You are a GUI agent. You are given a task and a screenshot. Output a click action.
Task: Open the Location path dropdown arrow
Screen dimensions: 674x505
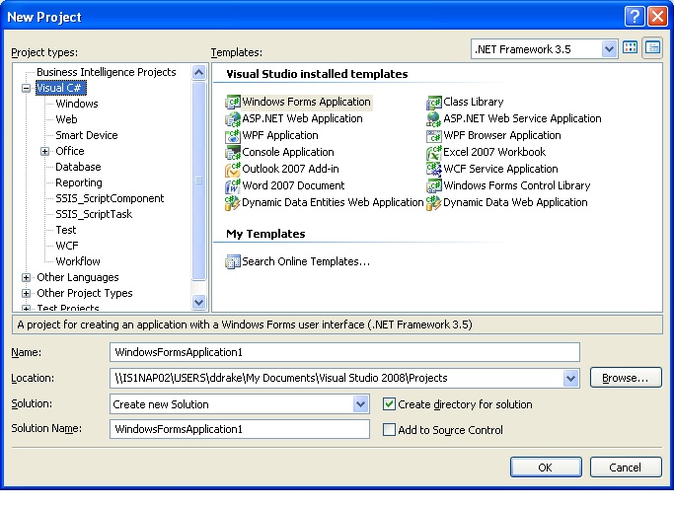[x=570, y=378]
